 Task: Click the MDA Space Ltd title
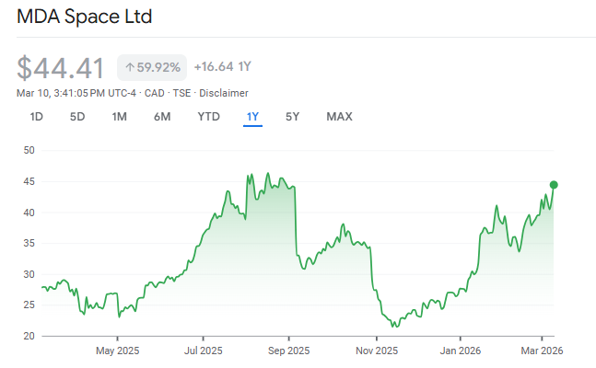pos(85,17)
